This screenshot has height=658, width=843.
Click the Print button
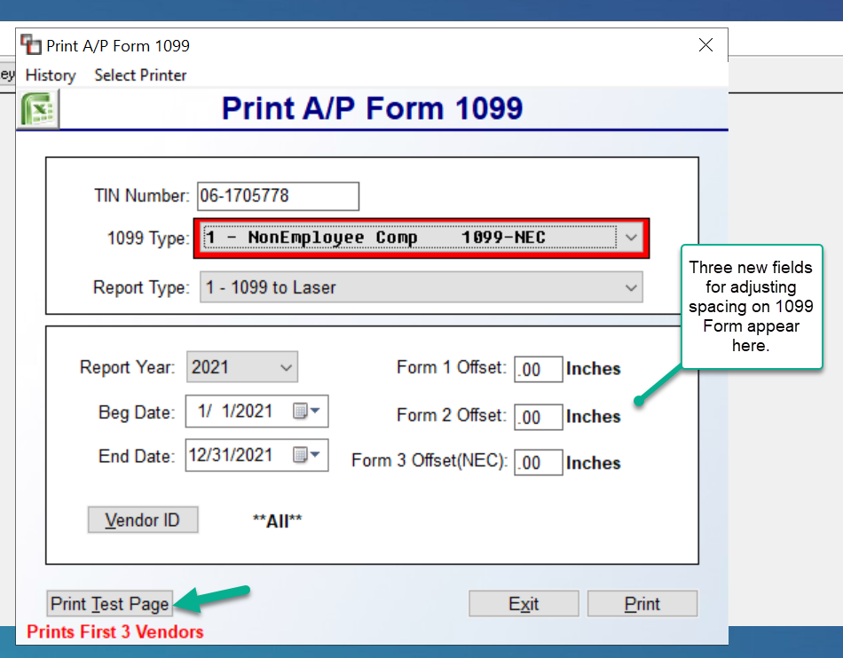(642, 603)
